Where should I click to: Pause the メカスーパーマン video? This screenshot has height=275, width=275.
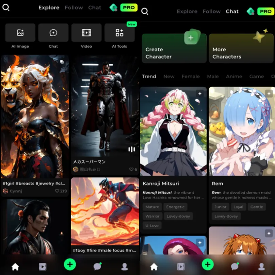point(131,149)
